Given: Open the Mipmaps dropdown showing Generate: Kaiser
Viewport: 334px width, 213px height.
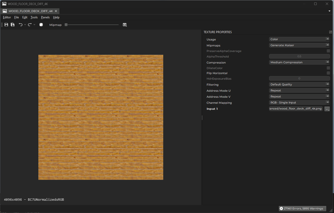Looking at the screenshot, I should (x=299, y=45).
